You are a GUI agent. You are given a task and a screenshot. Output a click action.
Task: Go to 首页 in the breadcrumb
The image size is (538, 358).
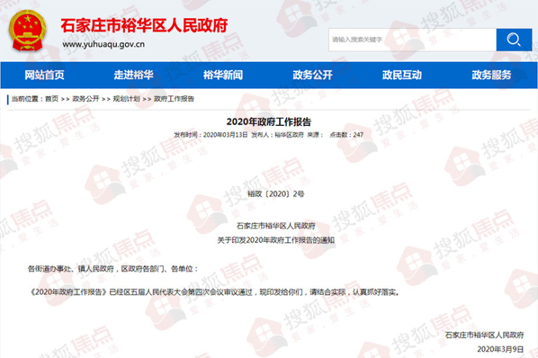click(x=52, y=99)
